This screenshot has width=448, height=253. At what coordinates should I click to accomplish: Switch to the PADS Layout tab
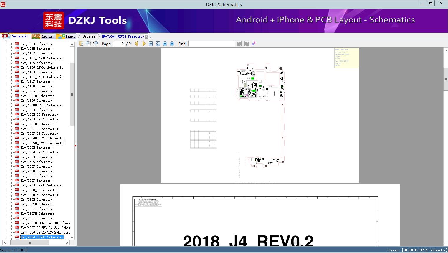coord(42,37)
